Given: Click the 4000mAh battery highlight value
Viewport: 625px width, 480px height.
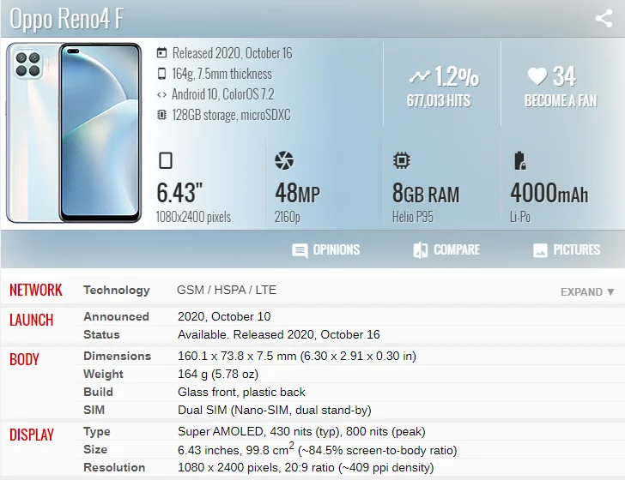Looking at the screenshot, I should (549, 193).
